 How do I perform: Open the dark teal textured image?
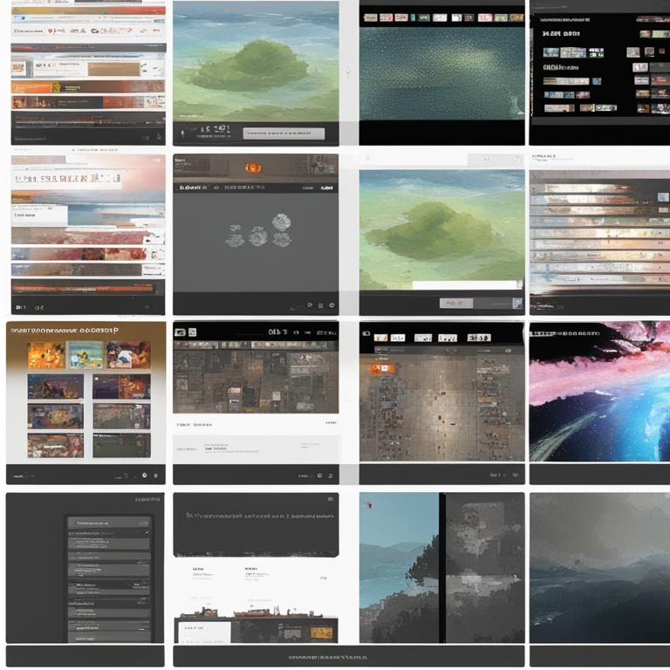pos(441,73)
